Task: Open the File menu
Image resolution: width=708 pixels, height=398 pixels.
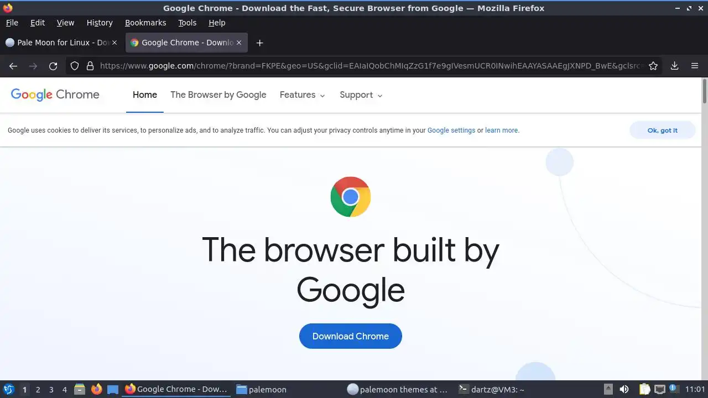Action: (x=12, y=23)
